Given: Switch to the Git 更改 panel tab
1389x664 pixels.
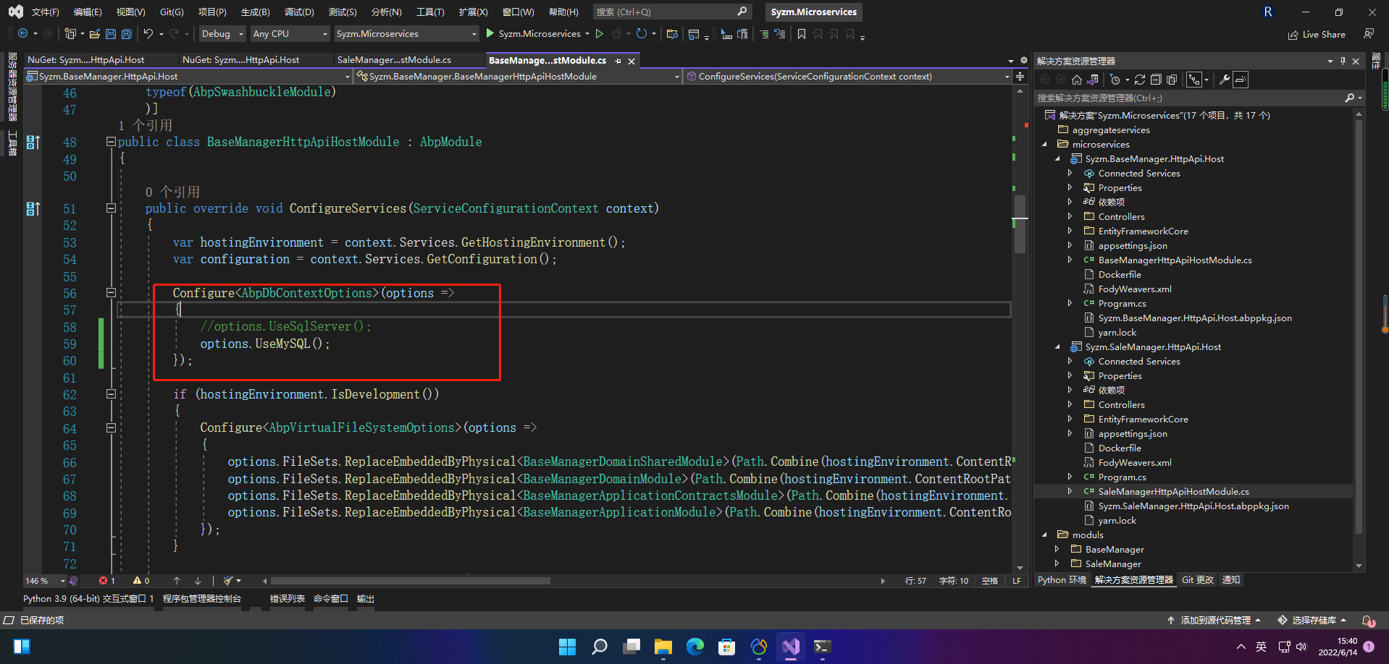Looking at the screenshot, I should (x=1198, y=580).
